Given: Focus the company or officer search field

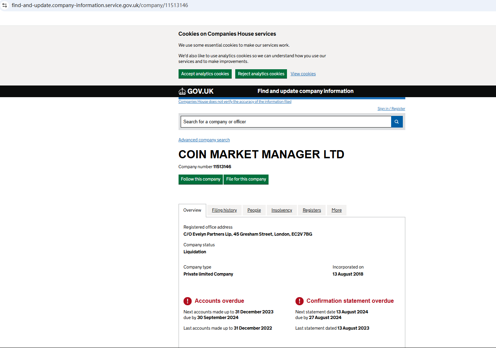Looking at the screenshot, I should (286, 122).
